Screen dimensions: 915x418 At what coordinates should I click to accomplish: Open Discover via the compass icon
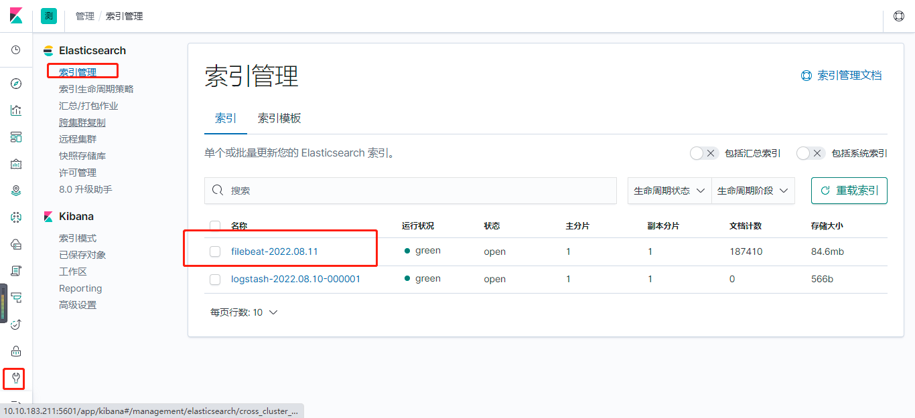(x=16, y=84)
